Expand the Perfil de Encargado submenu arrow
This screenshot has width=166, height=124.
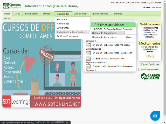[87, 36]
